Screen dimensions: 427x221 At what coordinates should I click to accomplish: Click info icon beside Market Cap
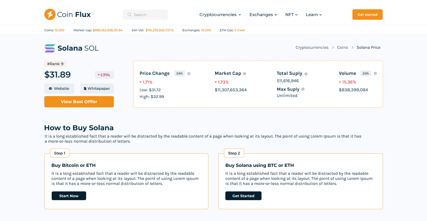(x=245, y=74)
